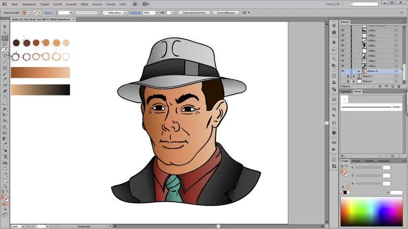This screenshot has width=408, height=229.
Task: Click the Voreinstellungen button
Action: 225,13
